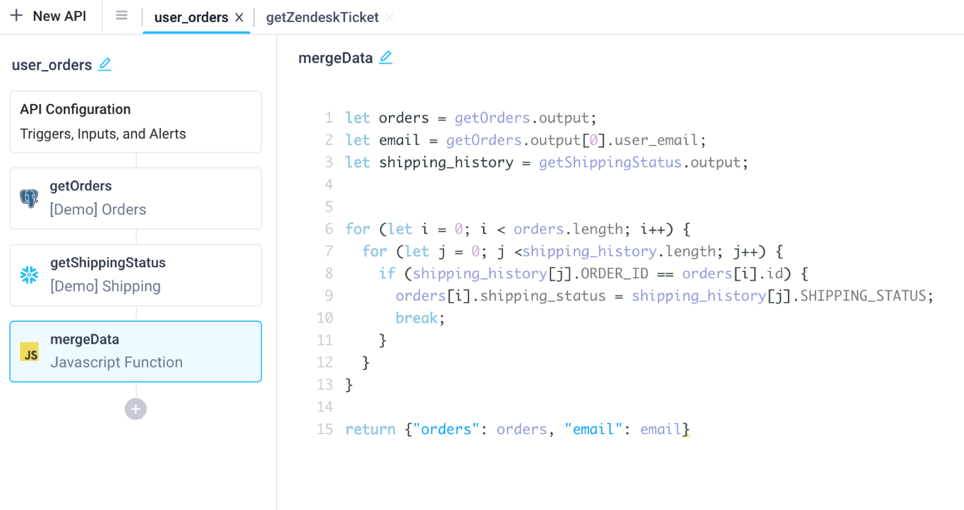Click the plus icon below the mergeData block

click(135, 409)
